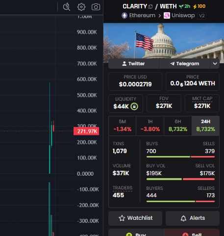Click the BUYS 700 value

coord(151,151)
